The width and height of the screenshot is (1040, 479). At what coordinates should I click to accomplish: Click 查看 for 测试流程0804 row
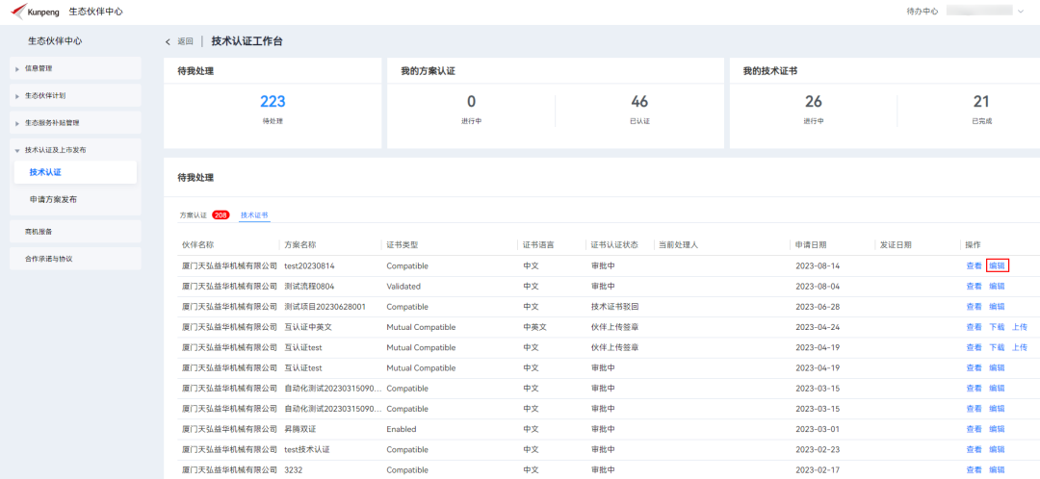click(974, 287)
